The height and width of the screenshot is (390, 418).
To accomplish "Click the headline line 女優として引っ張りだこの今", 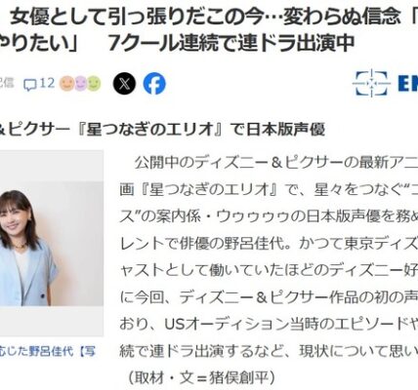I will (x=136, y=17).
